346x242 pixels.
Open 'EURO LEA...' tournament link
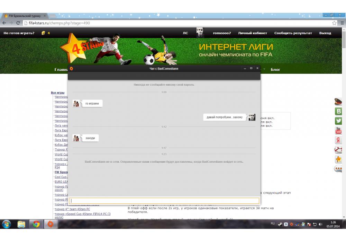coord(61,181)
